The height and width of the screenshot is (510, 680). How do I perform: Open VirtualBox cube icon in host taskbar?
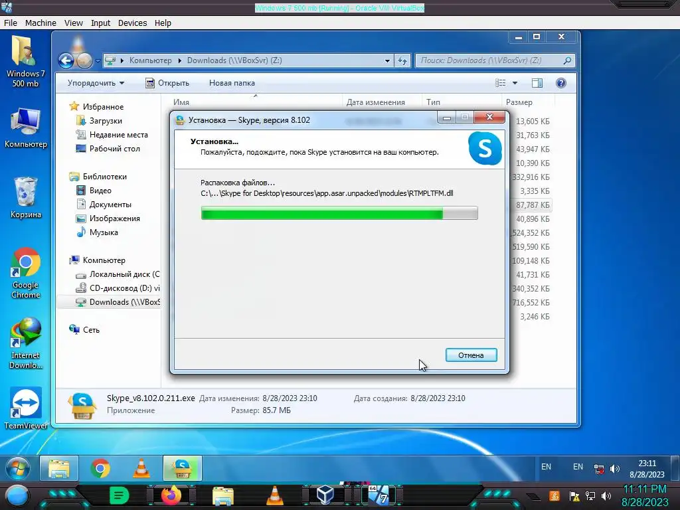click(325, 495)
